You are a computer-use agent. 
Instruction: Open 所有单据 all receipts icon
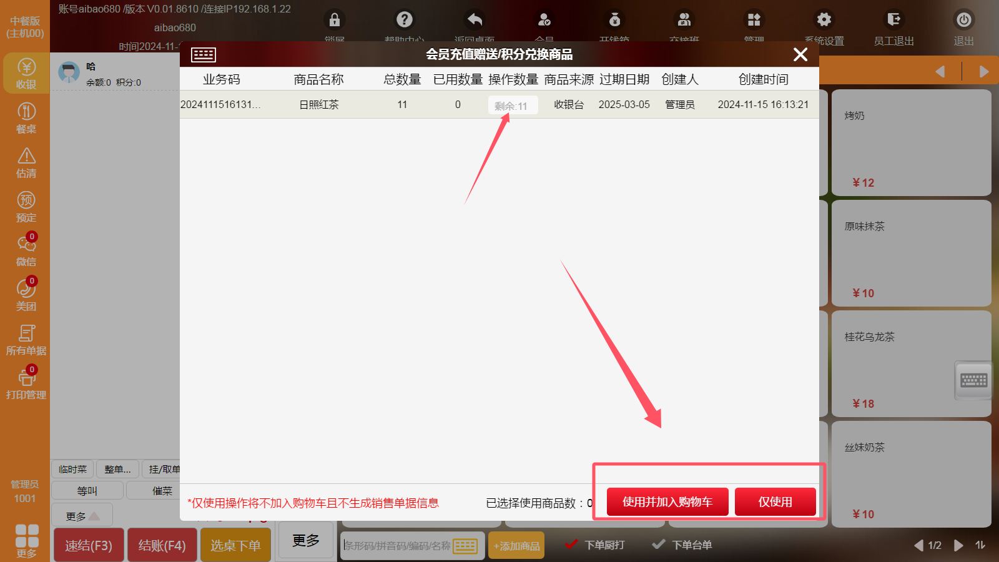tap(26, 340)
